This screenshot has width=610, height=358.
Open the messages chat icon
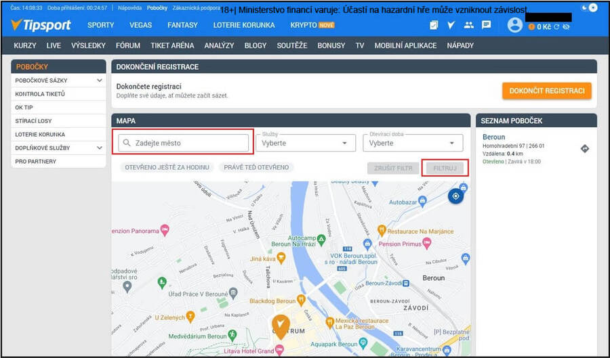click(486, 25)
